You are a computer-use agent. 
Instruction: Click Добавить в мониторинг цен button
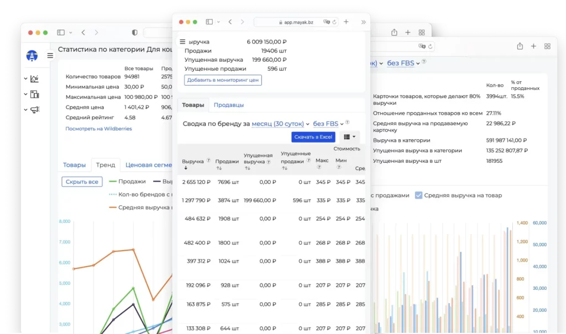click(x=223, y=80)
